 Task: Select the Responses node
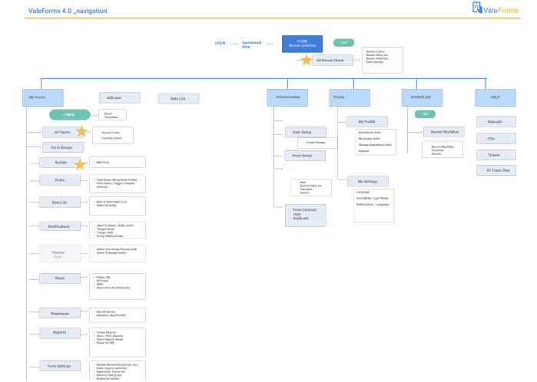coord(60,313)
